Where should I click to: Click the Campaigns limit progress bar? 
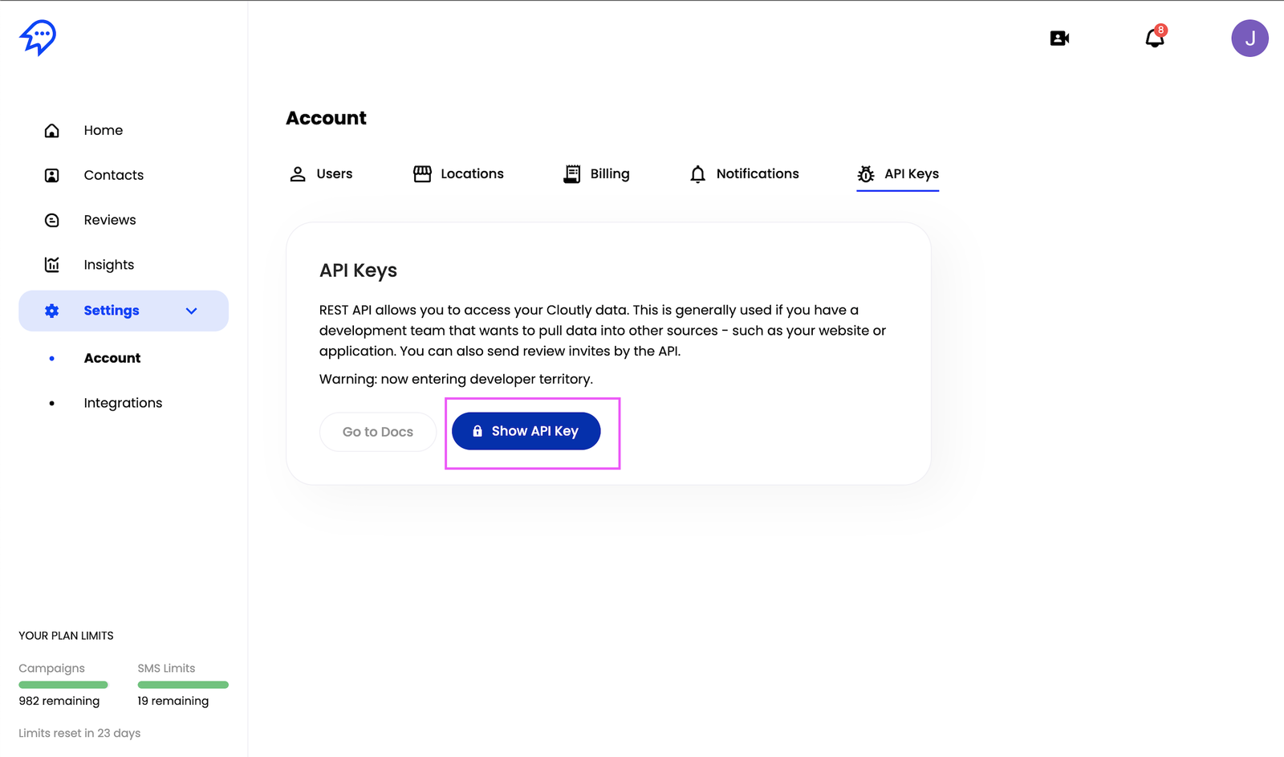point(63,684)
